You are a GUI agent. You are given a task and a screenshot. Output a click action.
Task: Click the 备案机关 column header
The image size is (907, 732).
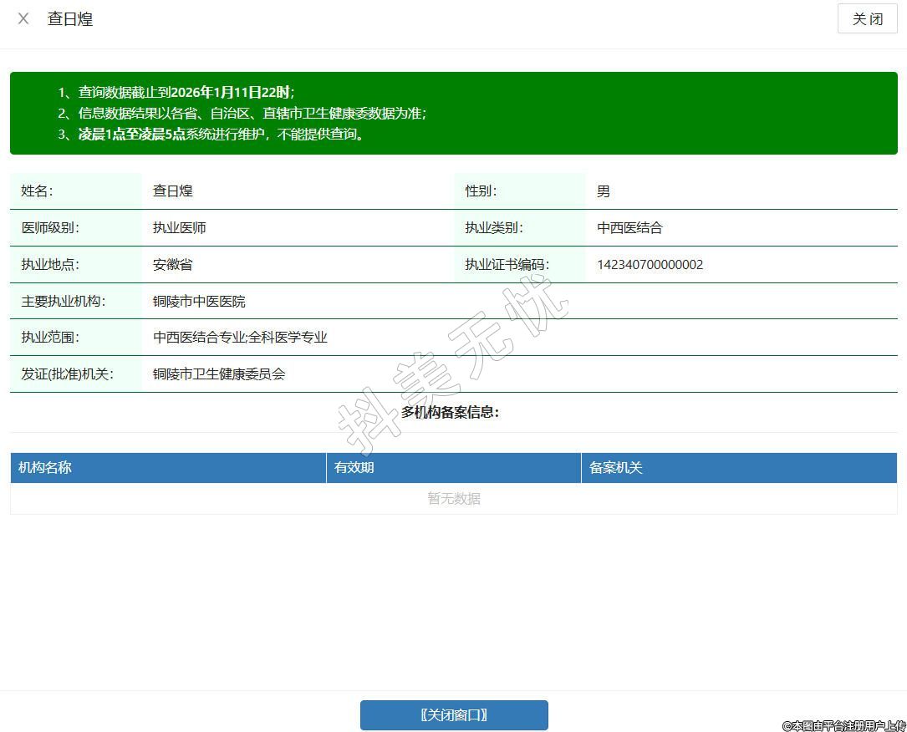pyautogui.click(x=616, y=468)
